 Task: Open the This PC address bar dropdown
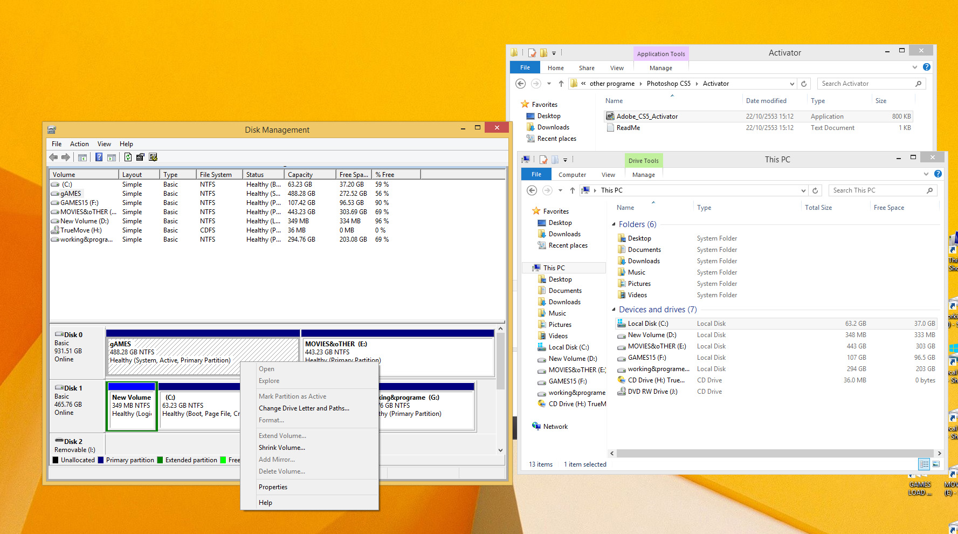click(803, 190)
